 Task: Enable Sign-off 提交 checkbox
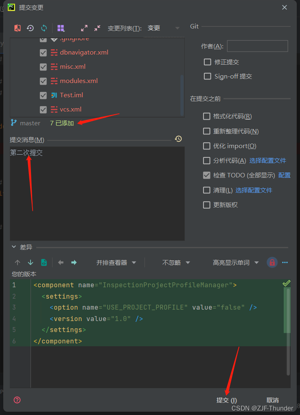point(207,76)
